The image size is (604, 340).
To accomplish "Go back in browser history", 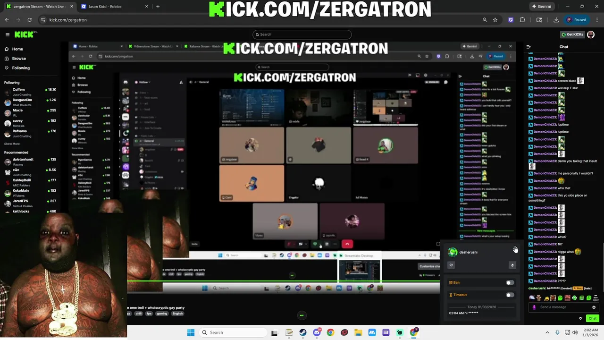I will (x=7, y=20).
